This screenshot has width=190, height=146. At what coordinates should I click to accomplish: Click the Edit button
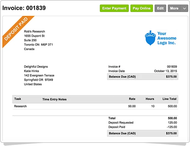coord(161,8)
